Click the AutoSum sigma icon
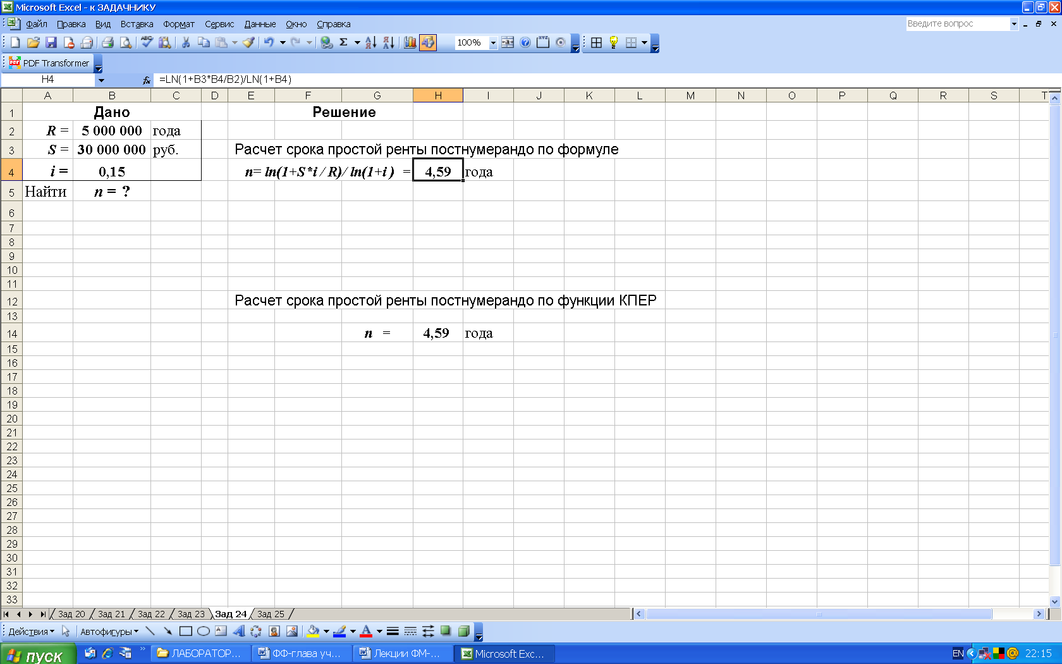 pyautogui.click(x=344, y=42)
